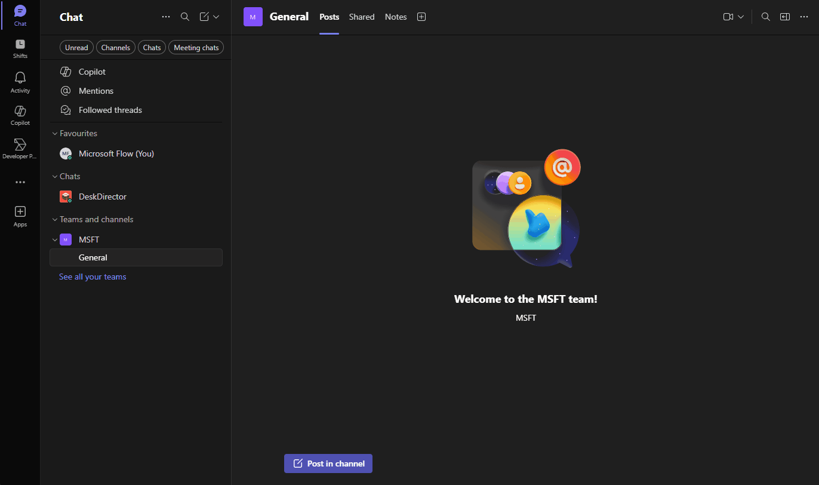Expand the new chat options chevron
The width and height of the screenshot is (819, 485).
tap(216, 17)
